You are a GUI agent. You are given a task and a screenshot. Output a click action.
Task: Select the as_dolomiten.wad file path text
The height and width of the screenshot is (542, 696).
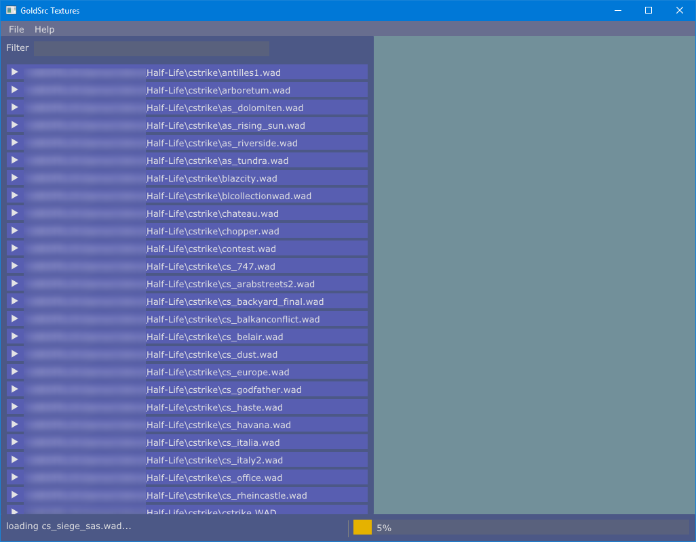point(225,108)
